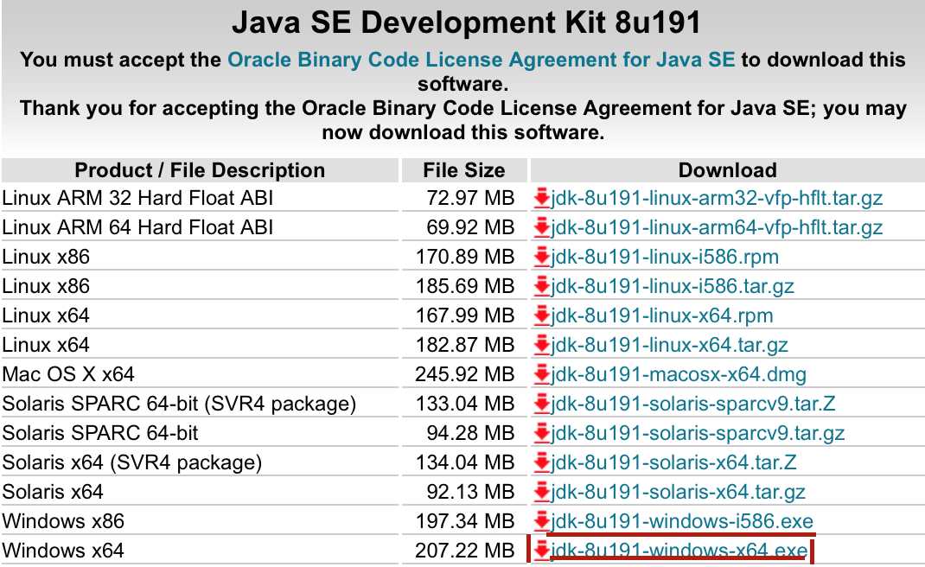This screenshot has width=925, height=567.
Task: Select the 170.89 MB file size
Action: [x=465, y=257]
